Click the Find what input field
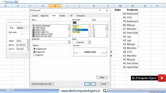Image resolution: width=166 pixels, height=93 pixels. pyautogui.click(x=25, y=32)
